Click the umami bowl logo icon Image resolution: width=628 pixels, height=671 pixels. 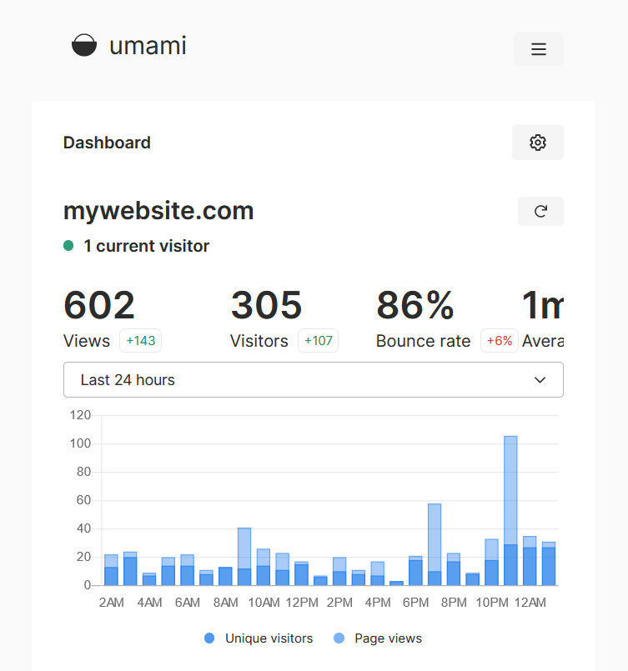coord(84,46)
